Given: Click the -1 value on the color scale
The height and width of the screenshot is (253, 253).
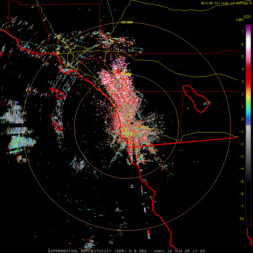Looking at the screenshot, I should (x=241, y=132).
